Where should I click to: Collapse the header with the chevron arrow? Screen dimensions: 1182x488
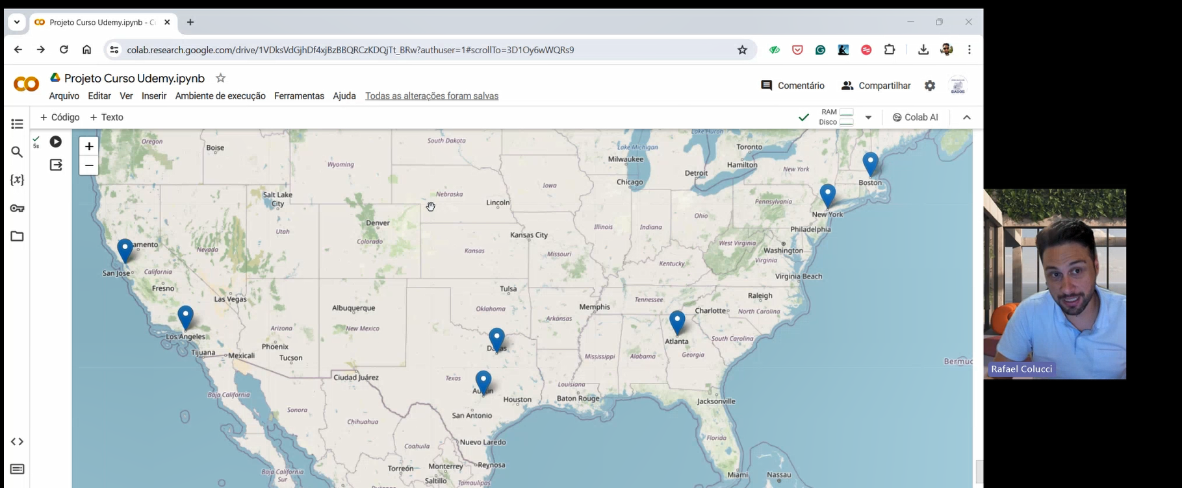pos(967,117)
